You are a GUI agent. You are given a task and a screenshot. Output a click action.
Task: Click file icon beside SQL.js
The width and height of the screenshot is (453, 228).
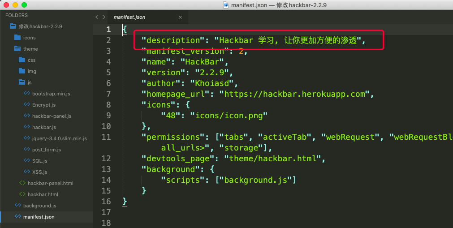(26, 160)
